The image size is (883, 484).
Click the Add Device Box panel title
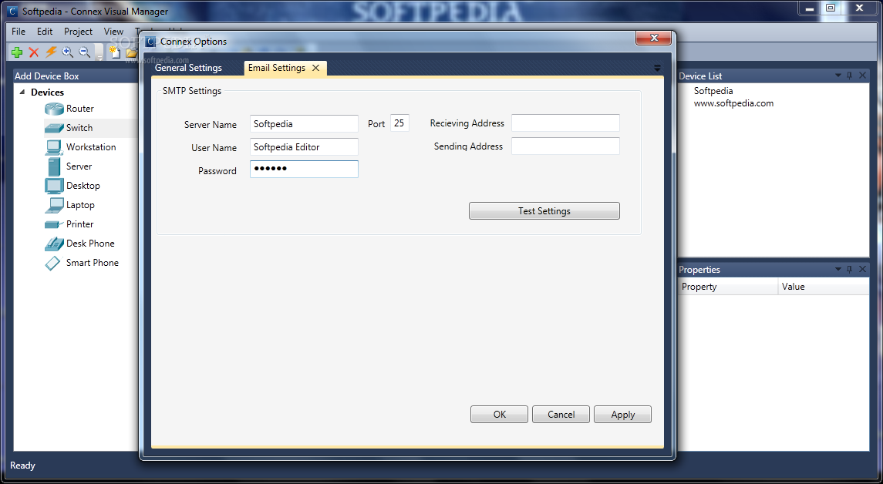point(47,76)
